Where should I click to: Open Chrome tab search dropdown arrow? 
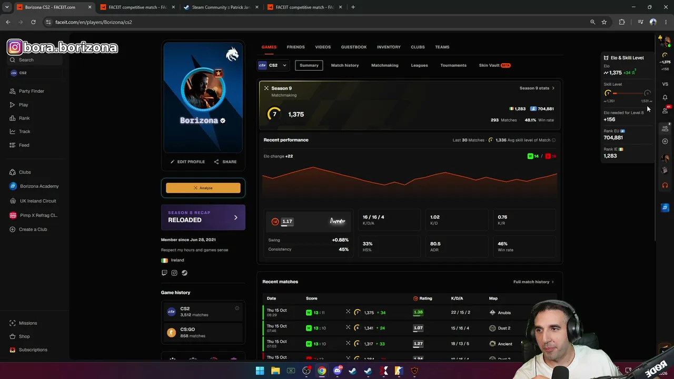pos(7,7)
